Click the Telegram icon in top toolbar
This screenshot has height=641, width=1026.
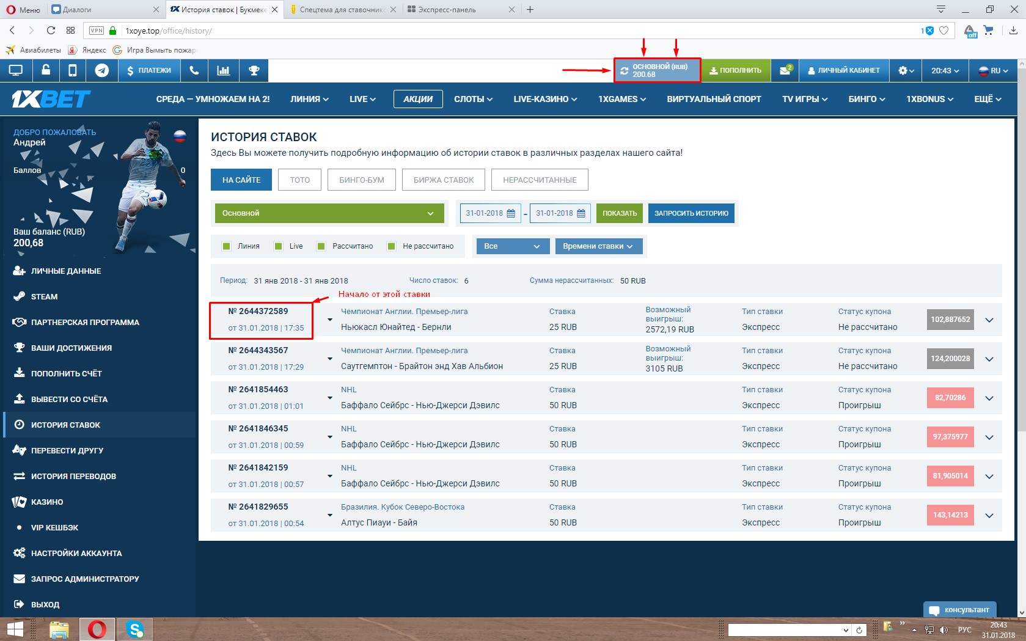point(102,71)
